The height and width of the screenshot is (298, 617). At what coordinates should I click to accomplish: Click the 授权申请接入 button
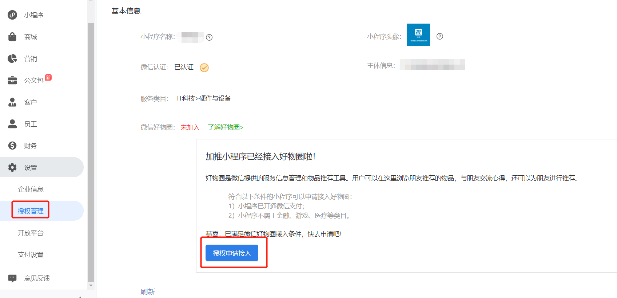pyautogui.click(x=232, y=253)
